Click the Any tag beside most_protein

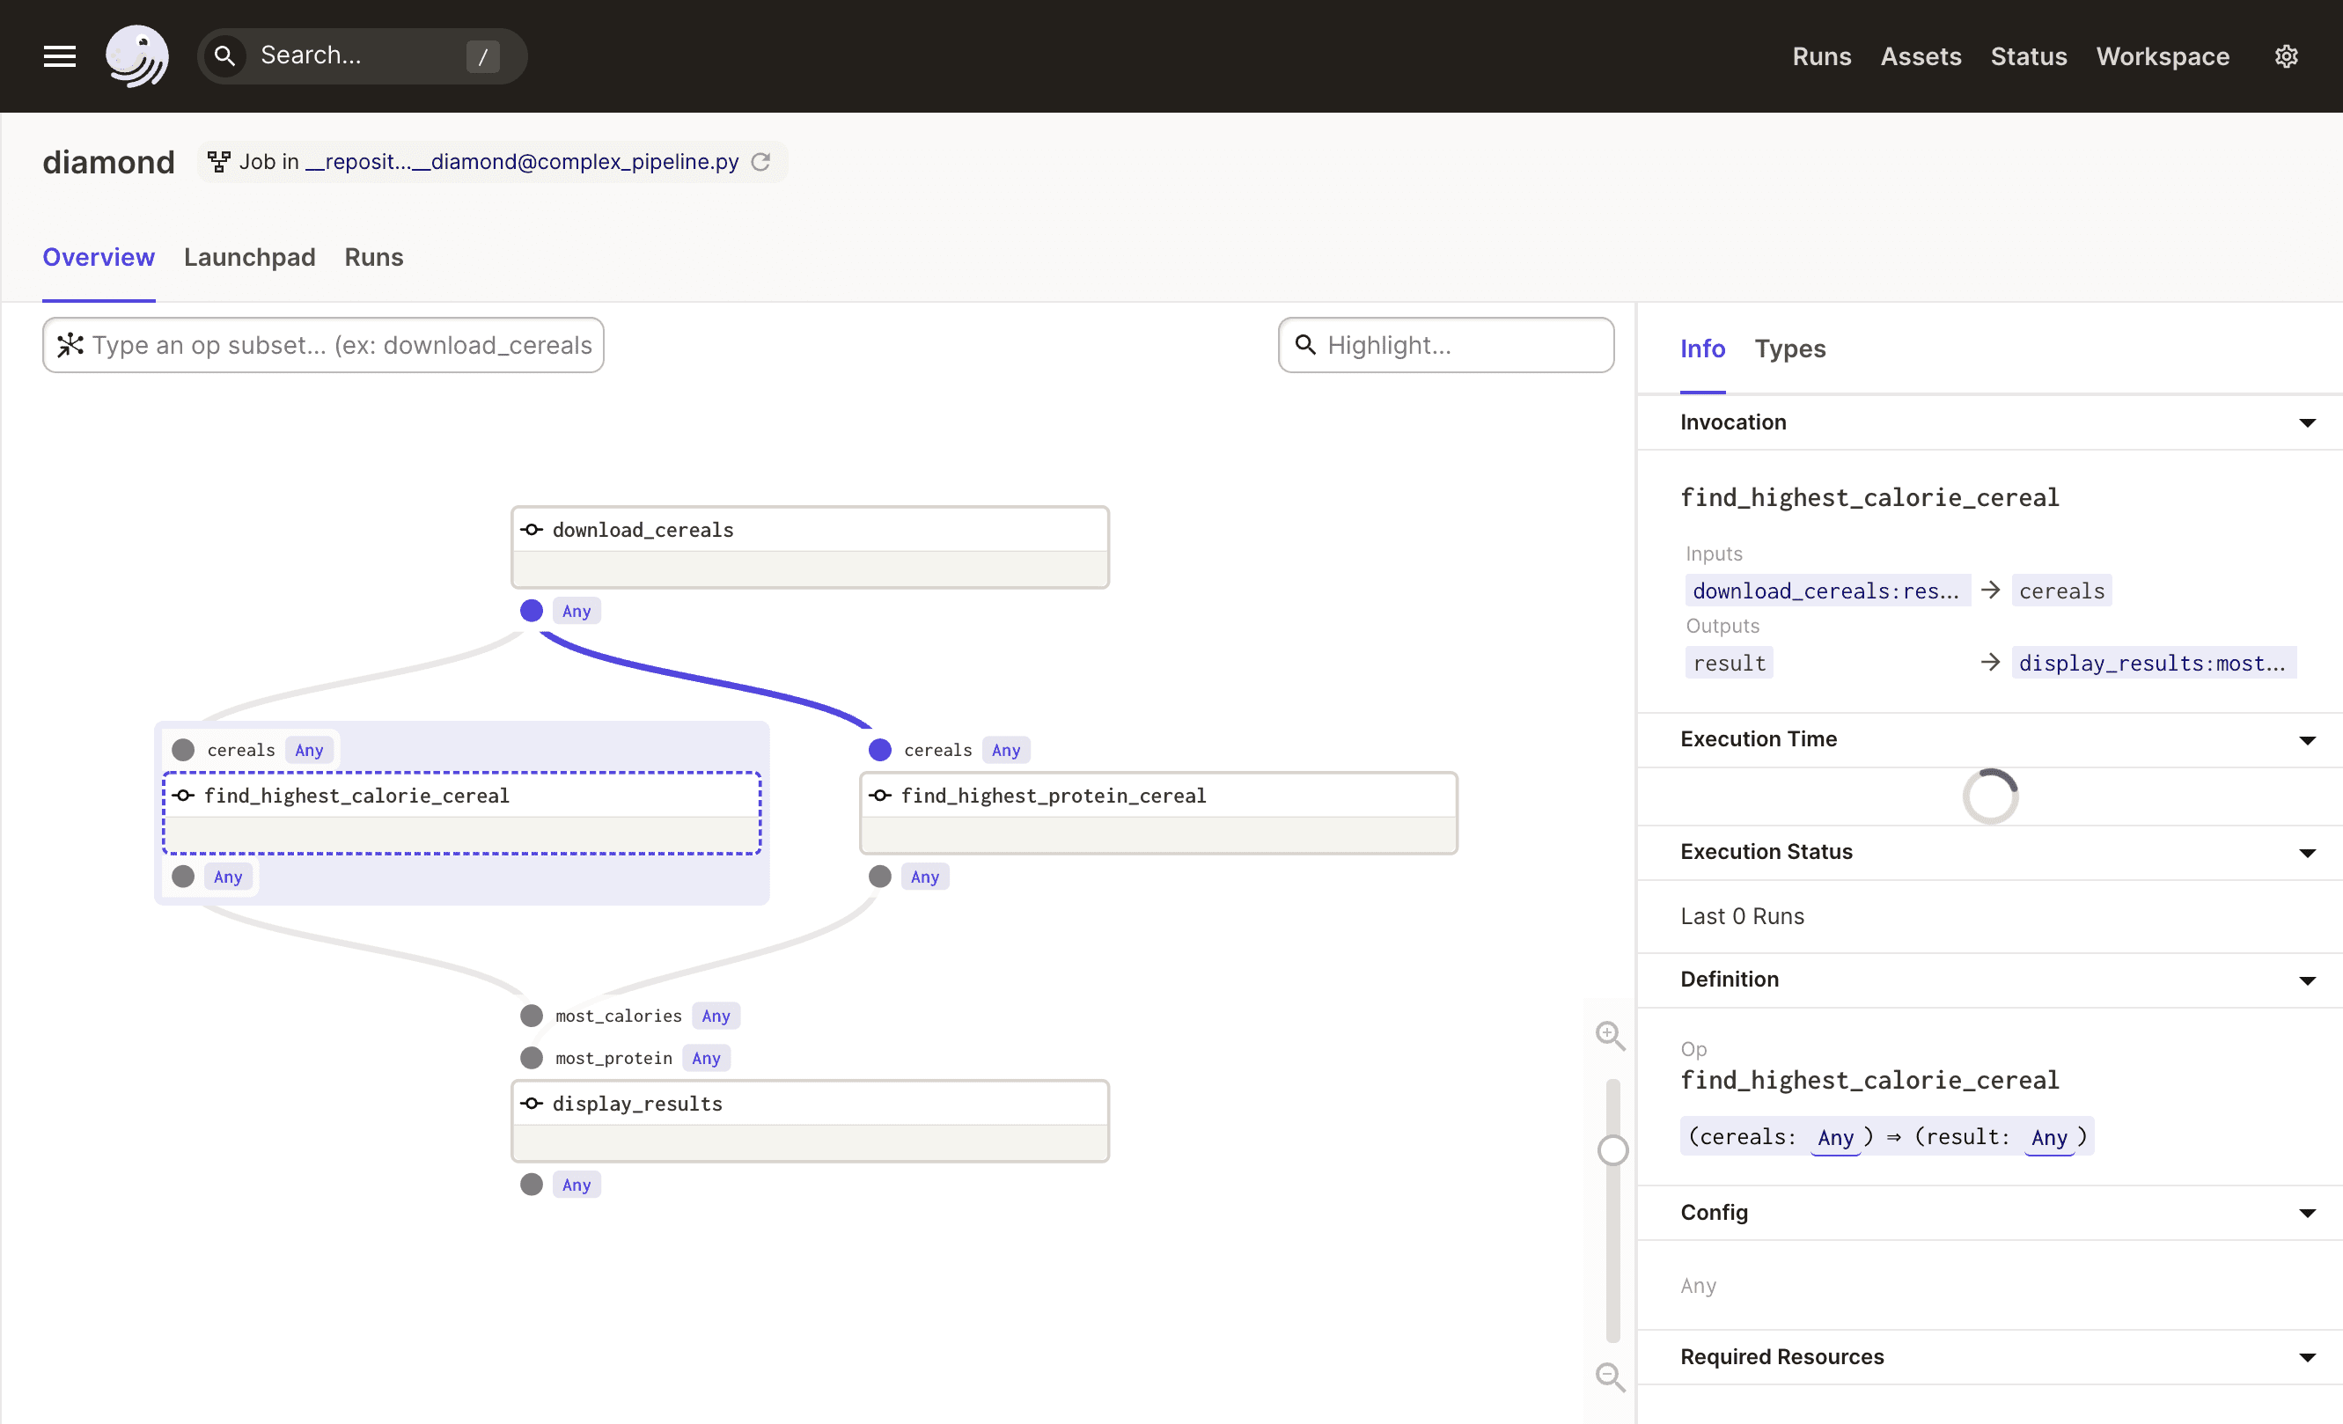tap(706, 1058)
